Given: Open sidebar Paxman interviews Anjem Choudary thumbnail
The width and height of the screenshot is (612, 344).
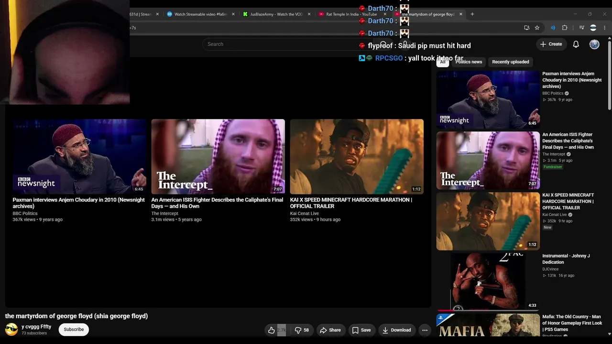Looking at the screenshot, I should coord(488,100).
